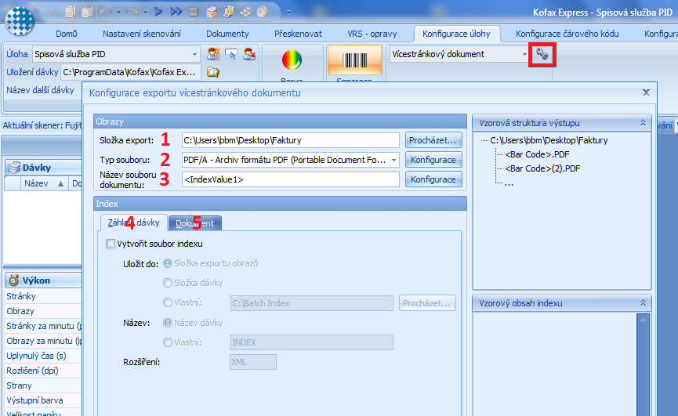Open the Domů ribbon tab
The image size is (678, 416).
[x=66, y=34]
